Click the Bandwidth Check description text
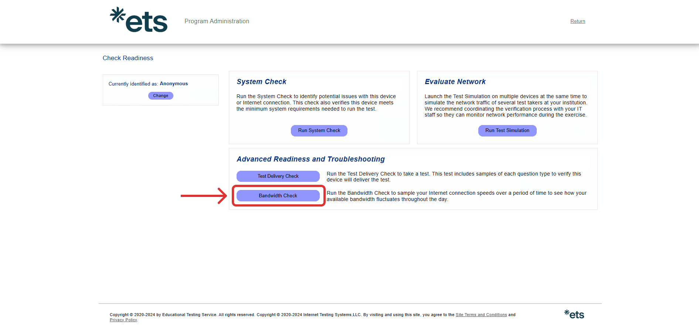Image resolution: width=699 pixels, height=336 pixels. 456,196
